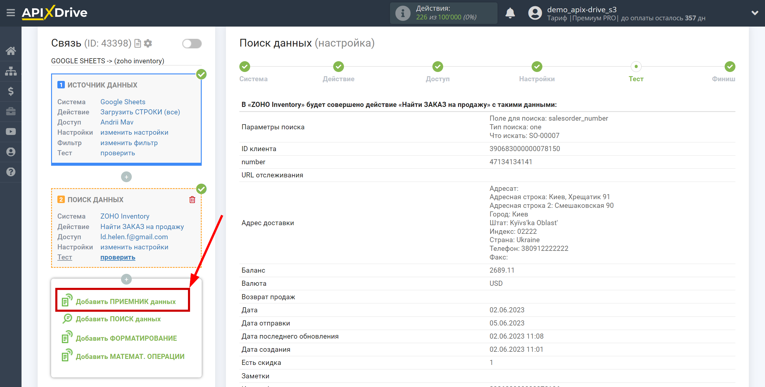Open the notifications bell
Image resolution: width=765 pixels, height=387 pixels.
click(x=510, y=13)
